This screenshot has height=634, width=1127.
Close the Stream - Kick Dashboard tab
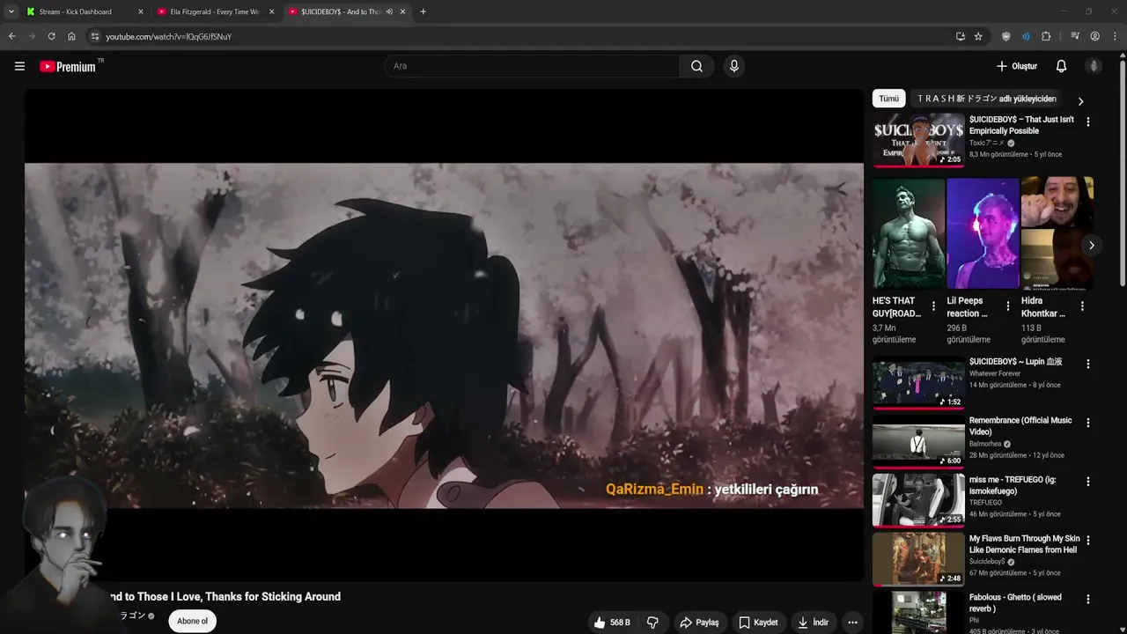(x=140, y=11)
